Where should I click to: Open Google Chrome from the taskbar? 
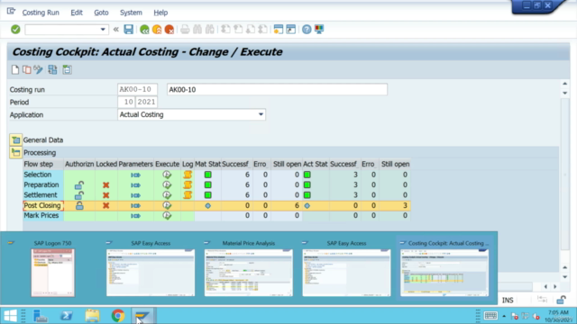pyautogui.click(x=118, y=316)
